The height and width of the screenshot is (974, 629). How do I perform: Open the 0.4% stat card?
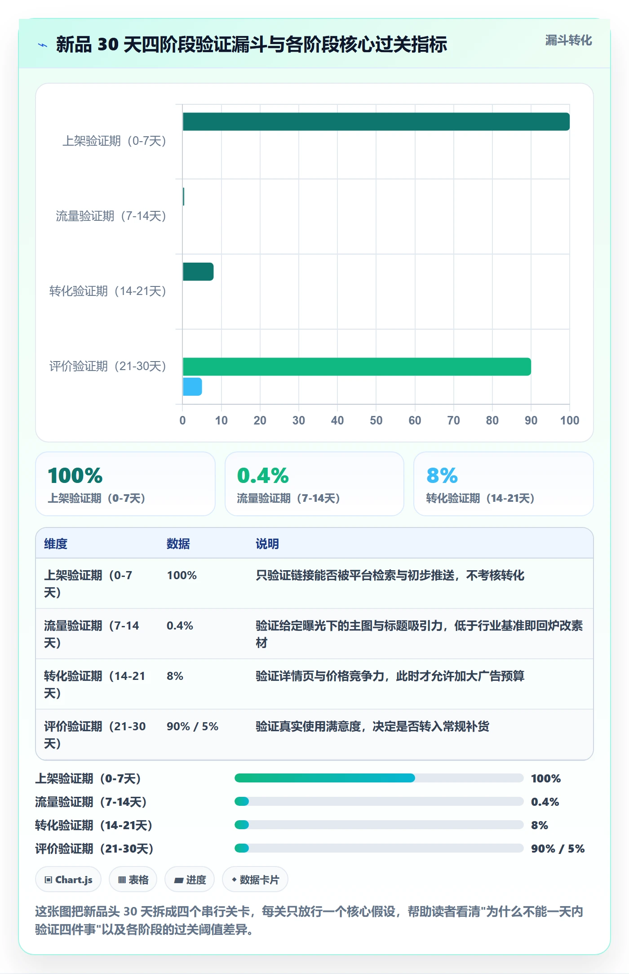[314, 484]
